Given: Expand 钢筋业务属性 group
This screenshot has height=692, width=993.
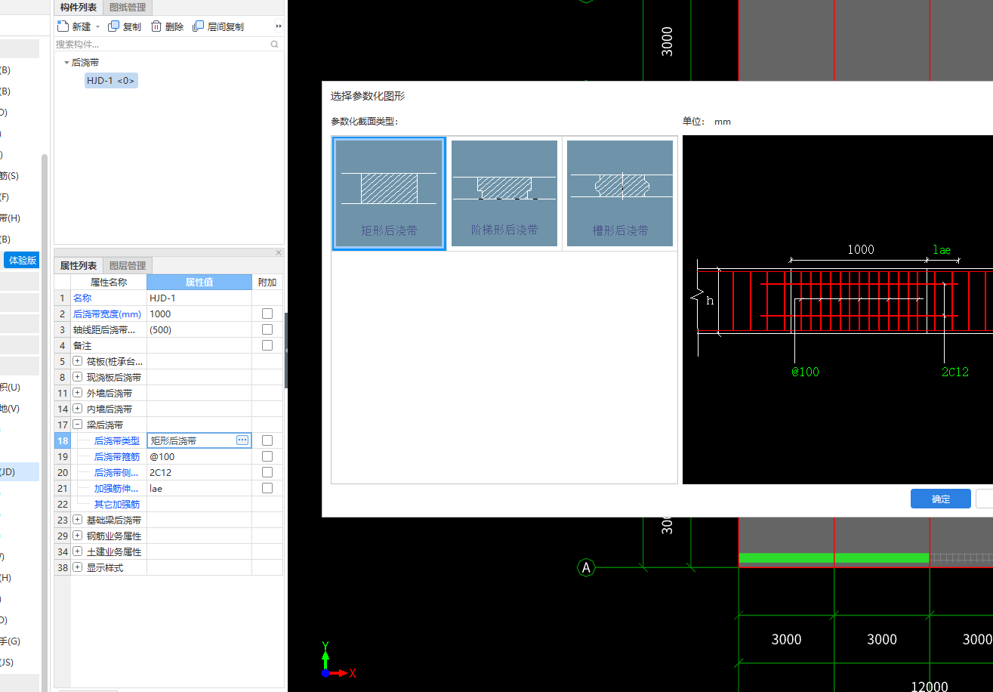Looking at the screenshot, I should point(77,536).
